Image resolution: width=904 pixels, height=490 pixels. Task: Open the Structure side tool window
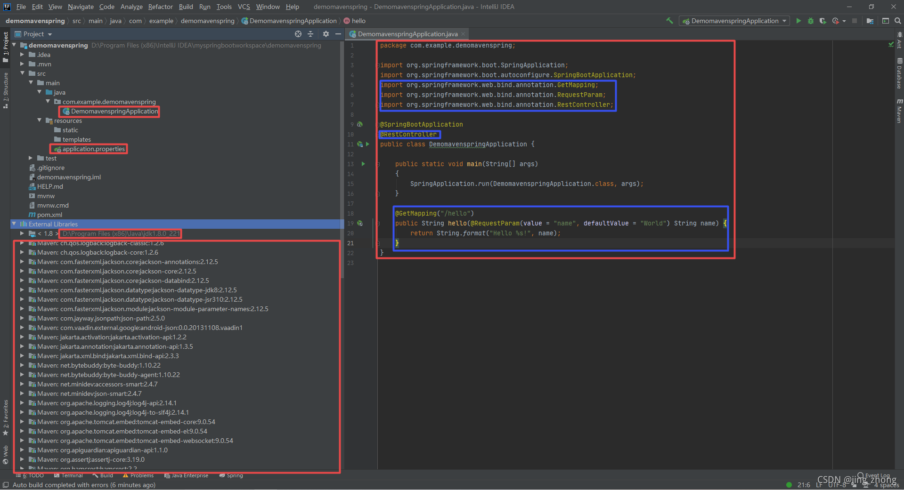[x=6, y=90]
